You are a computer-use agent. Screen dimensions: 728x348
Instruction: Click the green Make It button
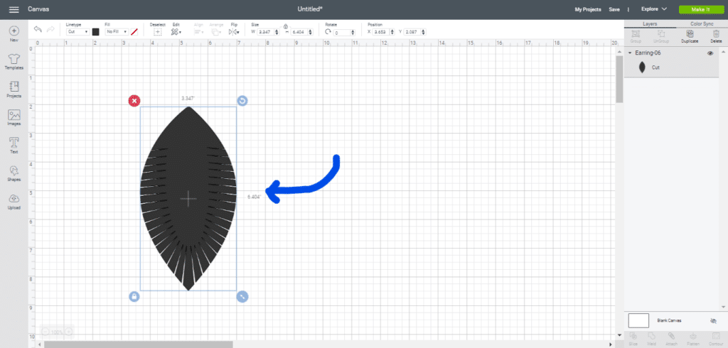(x=700, y=9)
